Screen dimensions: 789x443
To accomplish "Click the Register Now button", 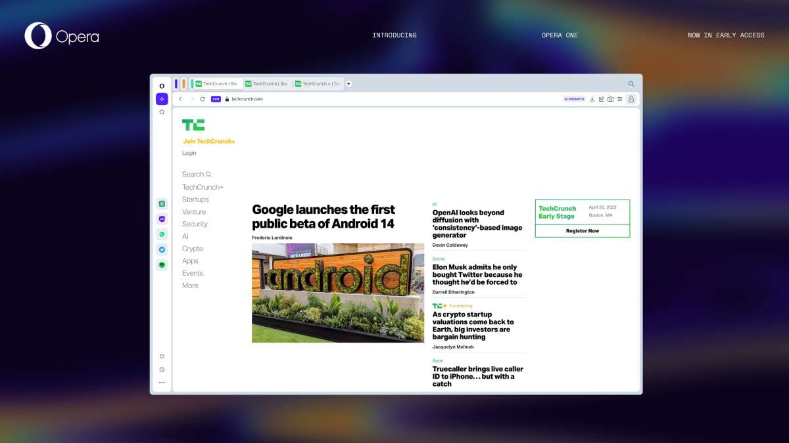I will 583,231.
